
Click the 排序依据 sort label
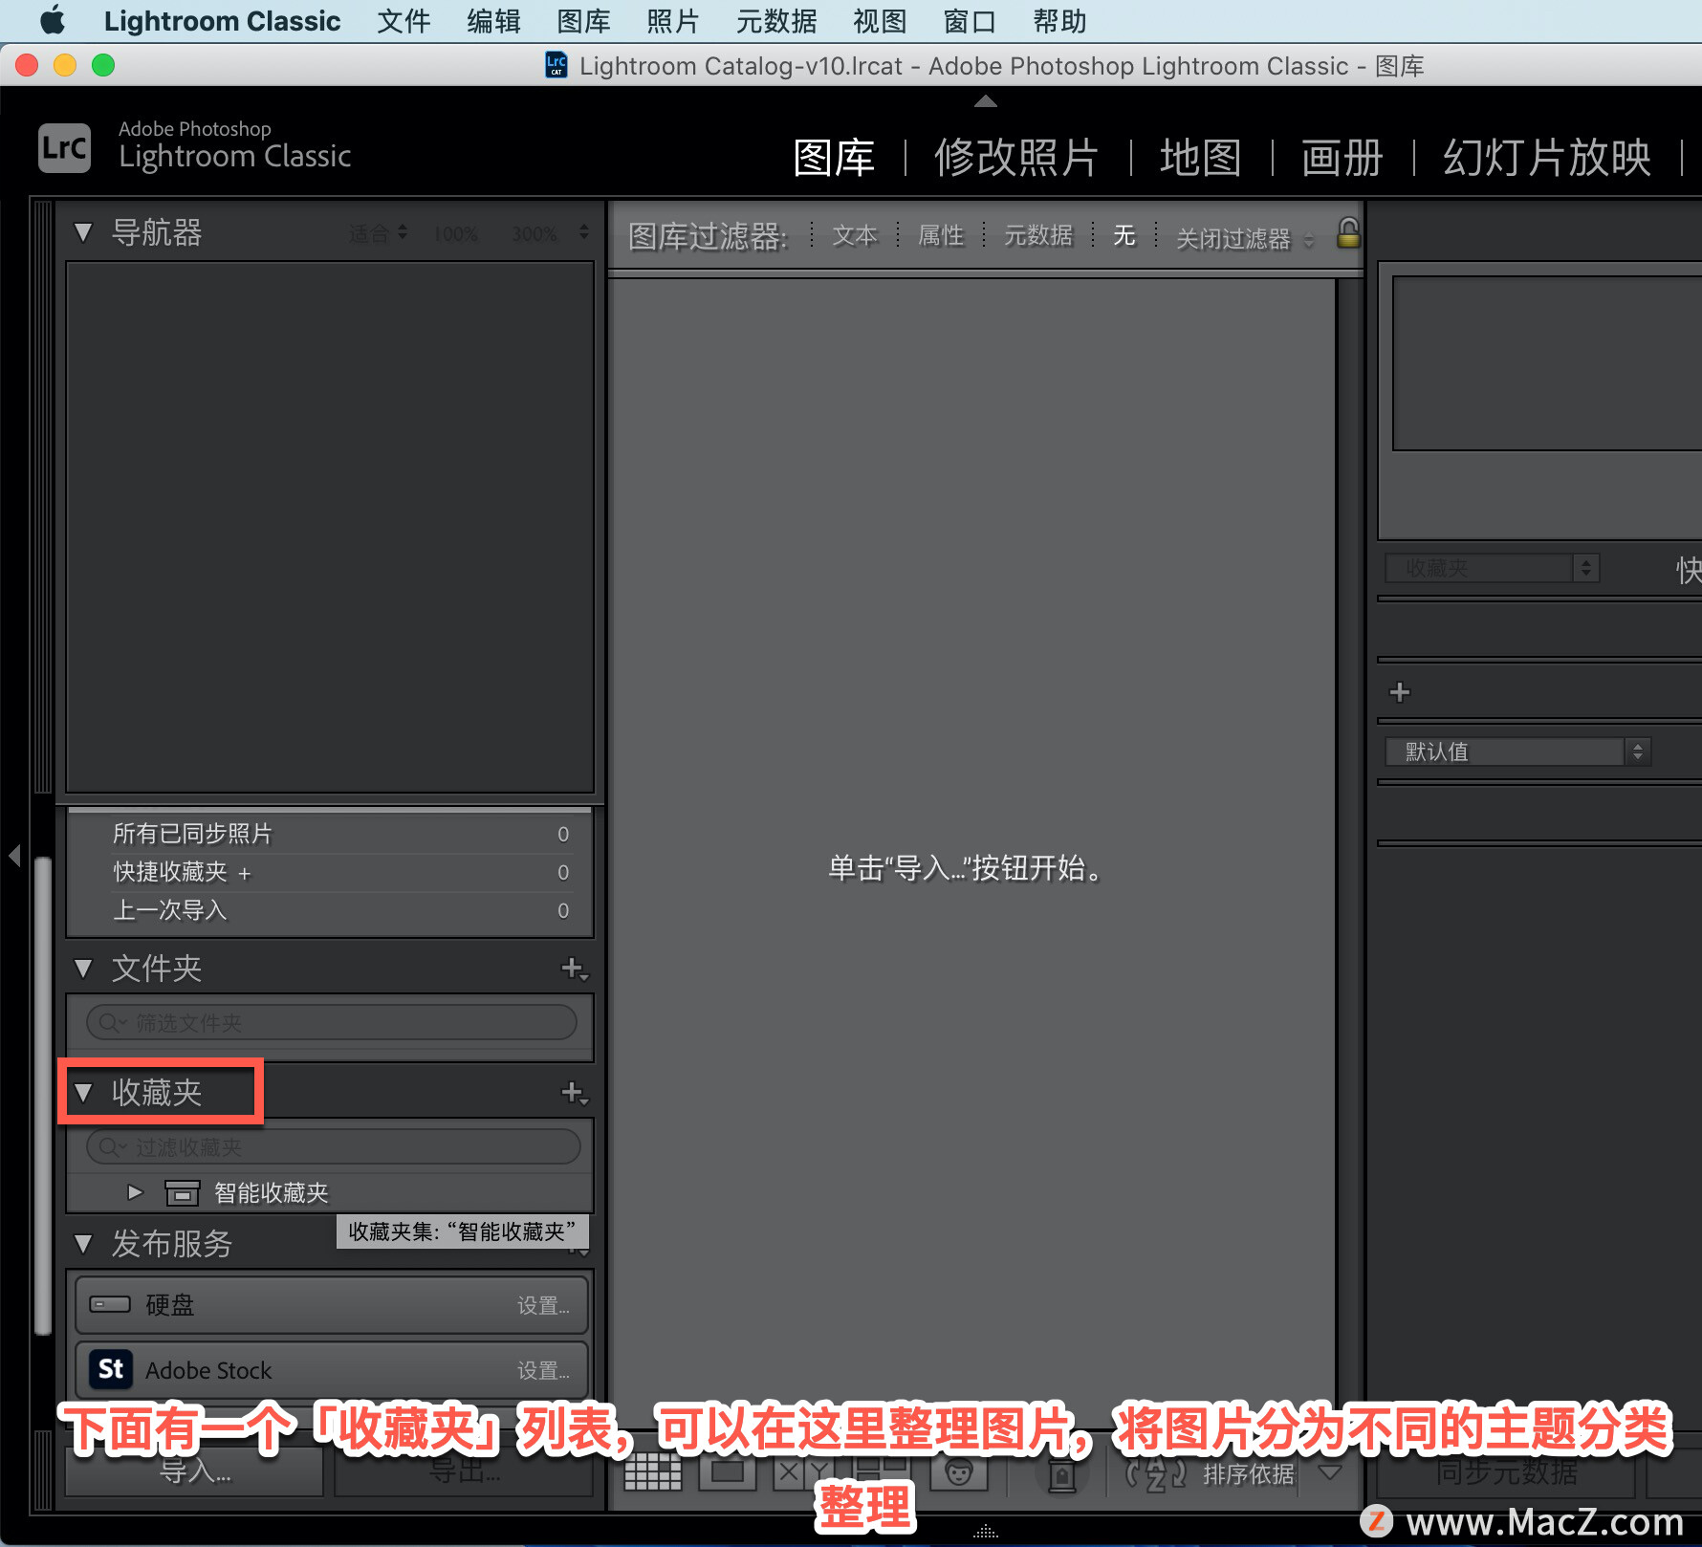coord(1248,1474)
